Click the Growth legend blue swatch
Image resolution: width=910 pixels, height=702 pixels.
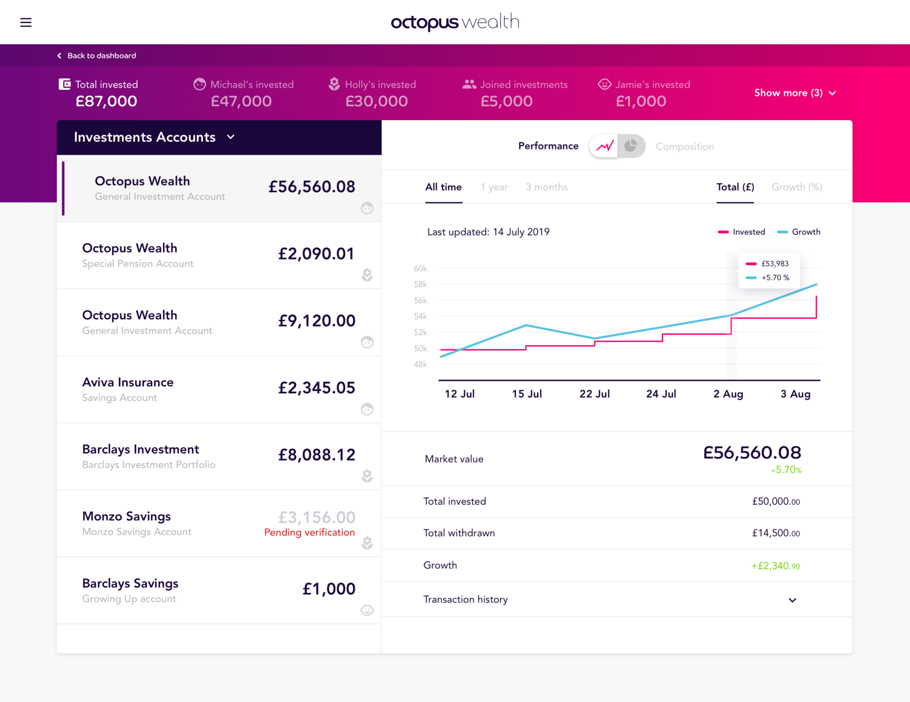pyautogui.click(x=782, y=232)
